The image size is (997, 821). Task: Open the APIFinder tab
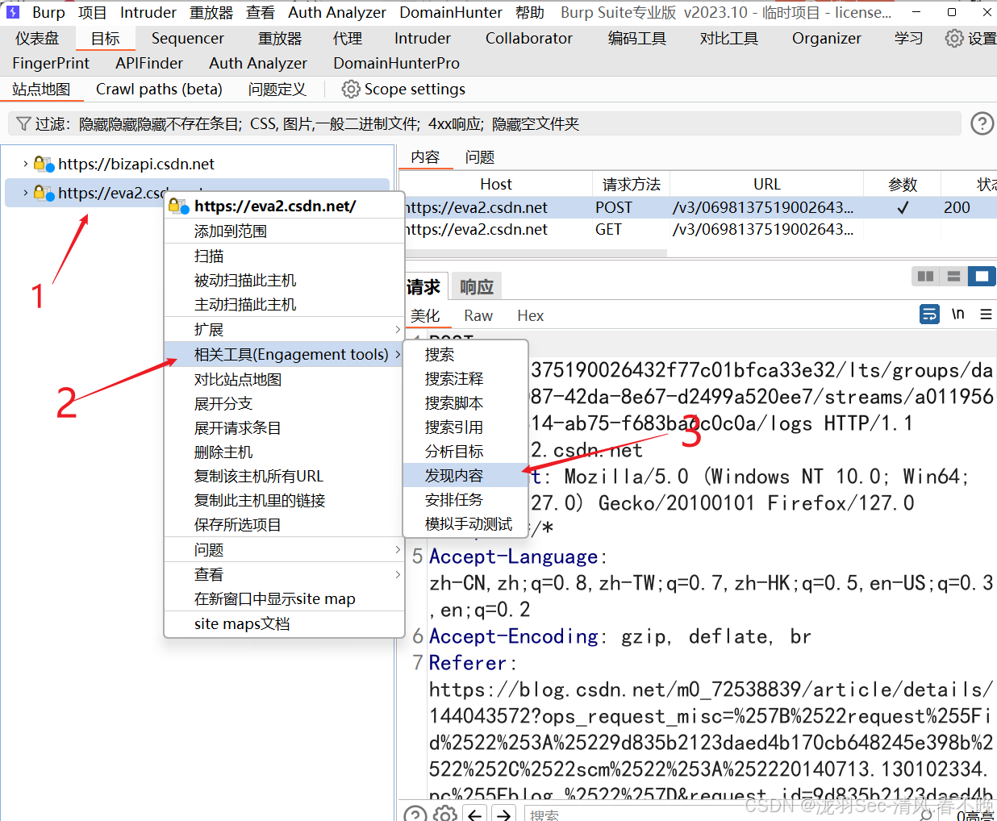coord(149,63)
